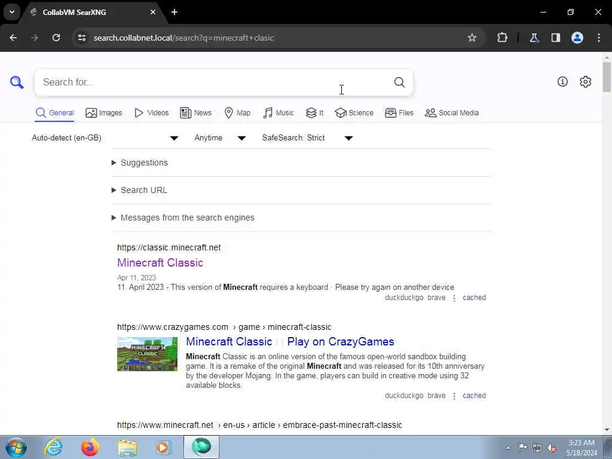Click the browser address bar URL
The image size is (612, 459).
[183, 38]
